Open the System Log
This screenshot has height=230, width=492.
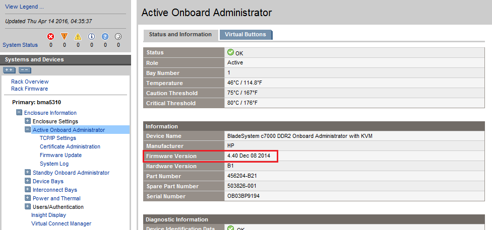[54, 164]
